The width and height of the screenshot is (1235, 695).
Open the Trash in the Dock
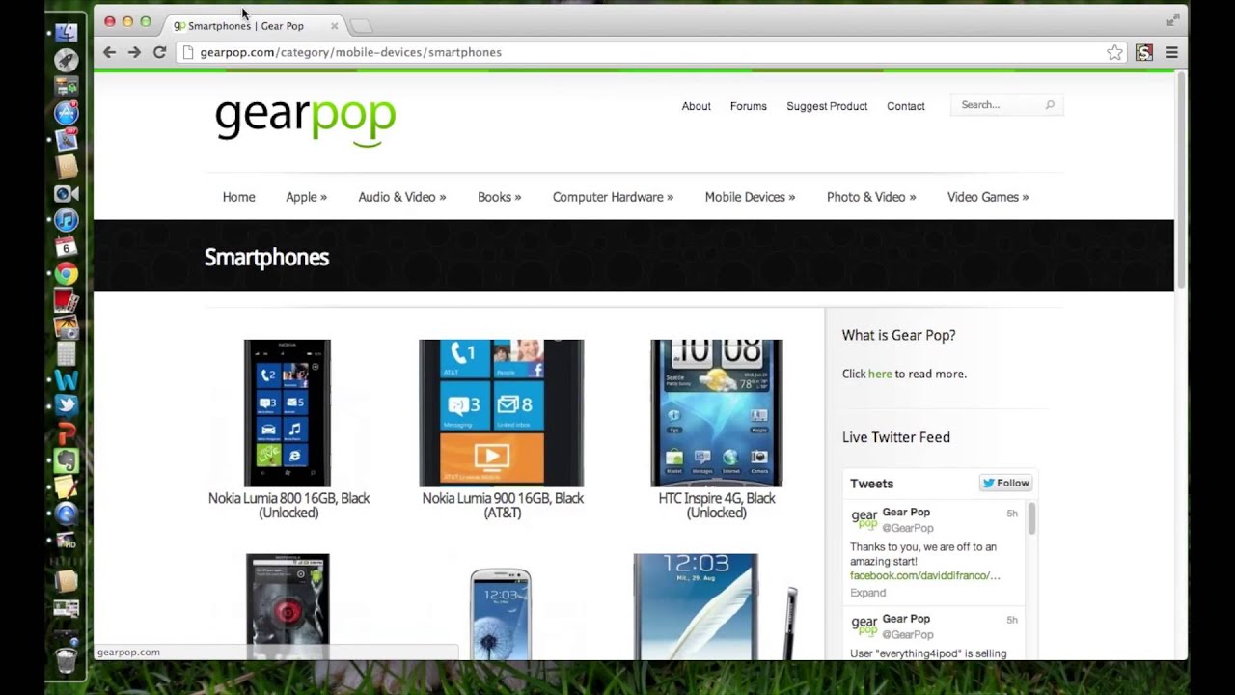[66, 659]
